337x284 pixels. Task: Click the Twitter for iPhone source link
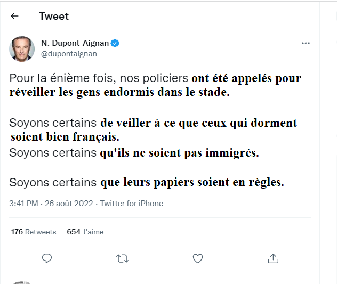(132, 204)
